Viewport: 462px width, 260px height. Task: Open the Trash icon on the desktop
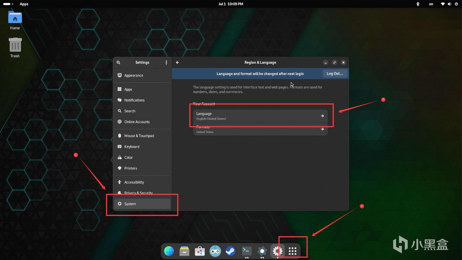click(15, 48)
